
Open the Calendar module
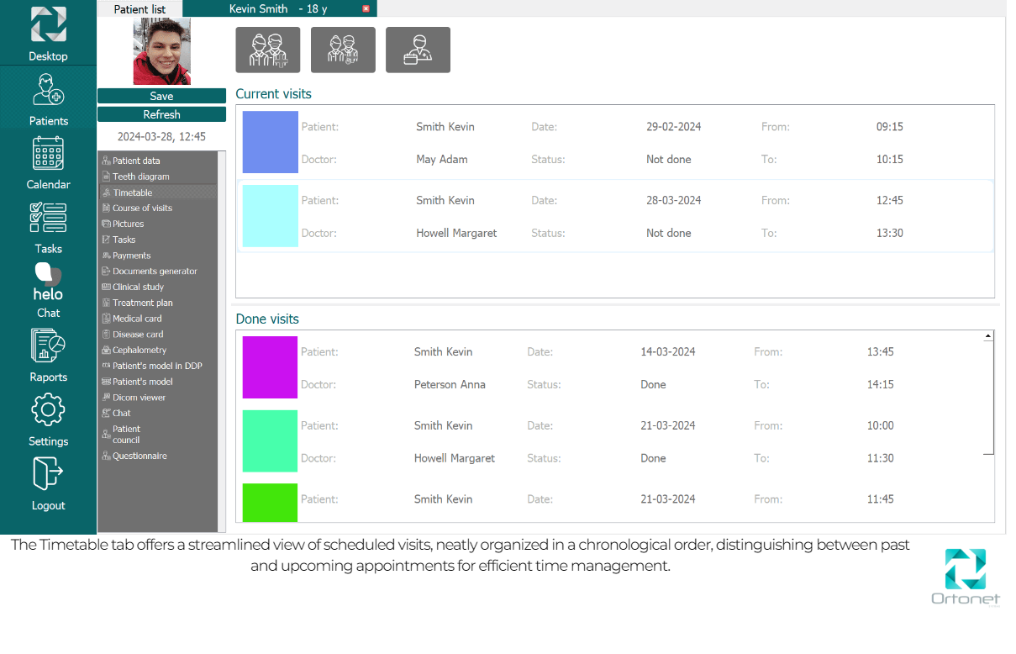pos(48,162)
